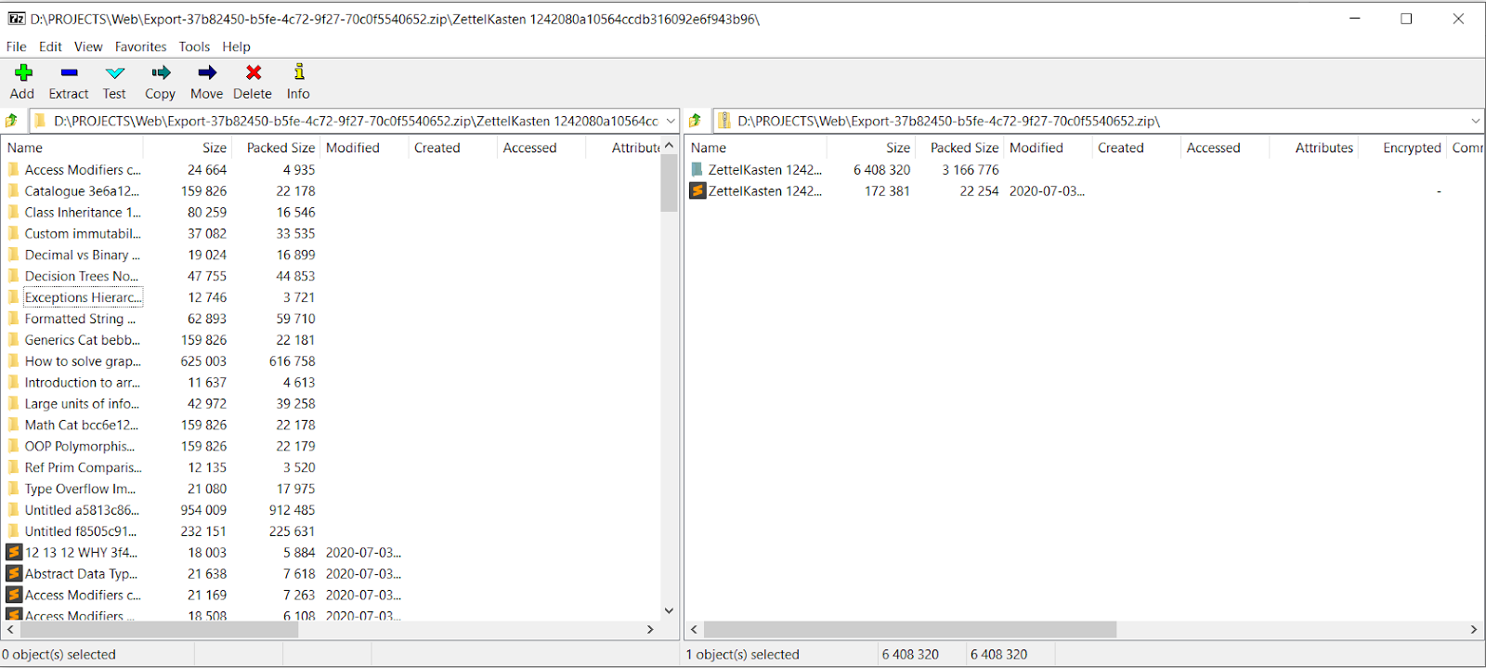Click the Copy toolbar icon
The height and width of the screenshot is (668, 1486).
161,72
